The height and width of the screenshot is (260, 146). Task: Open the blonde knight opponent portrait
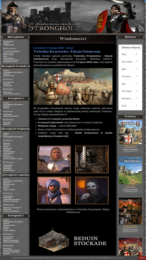(54, 159)
